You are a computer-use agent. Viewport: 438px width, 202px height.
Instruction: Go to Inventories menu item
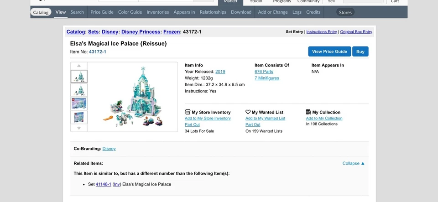click(x=158, y=12)
